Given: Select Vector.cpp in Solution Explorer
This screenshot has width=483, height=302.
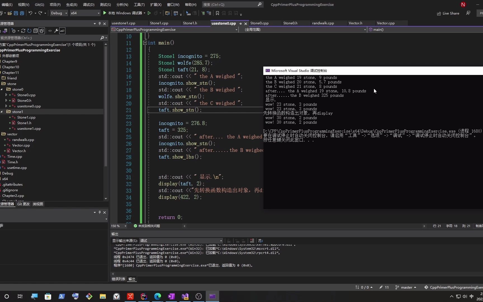Looking at the screenshot, I should (x=21, y=145).
